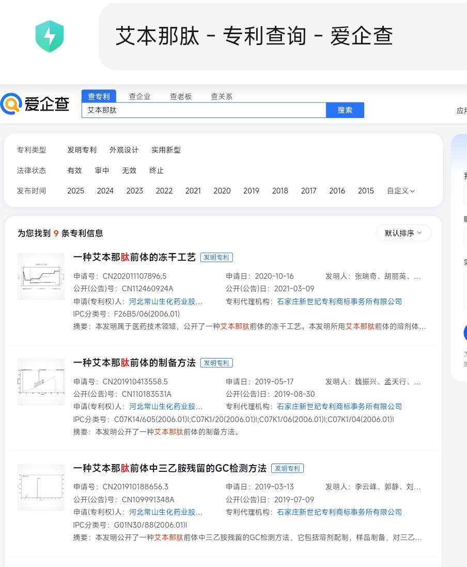Click application date 2020-10-16
Screen dimensions: 467x567
tap(274, 276)
